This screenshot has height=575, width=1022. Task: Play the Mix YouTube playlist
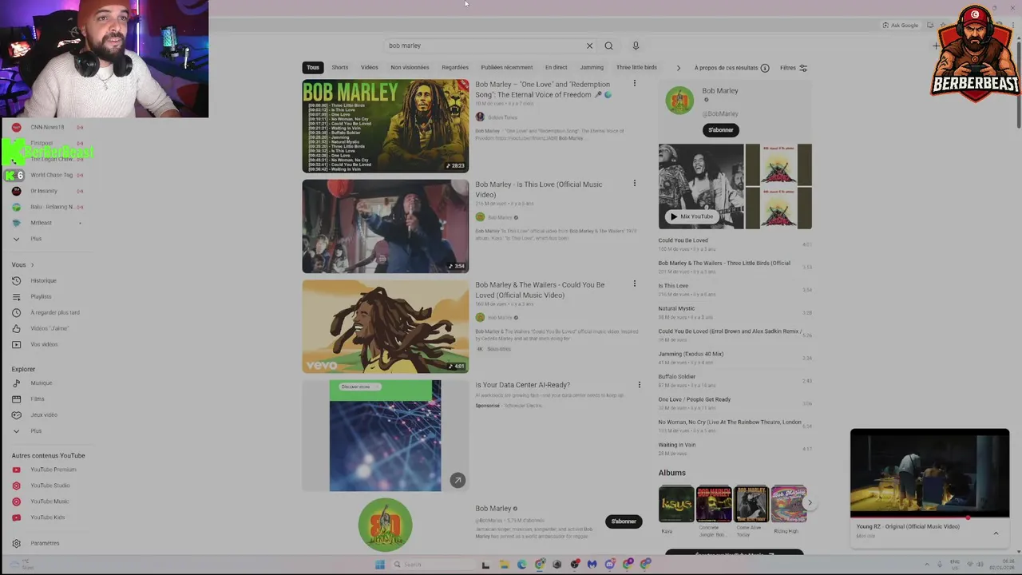click(x=691, y=216)
